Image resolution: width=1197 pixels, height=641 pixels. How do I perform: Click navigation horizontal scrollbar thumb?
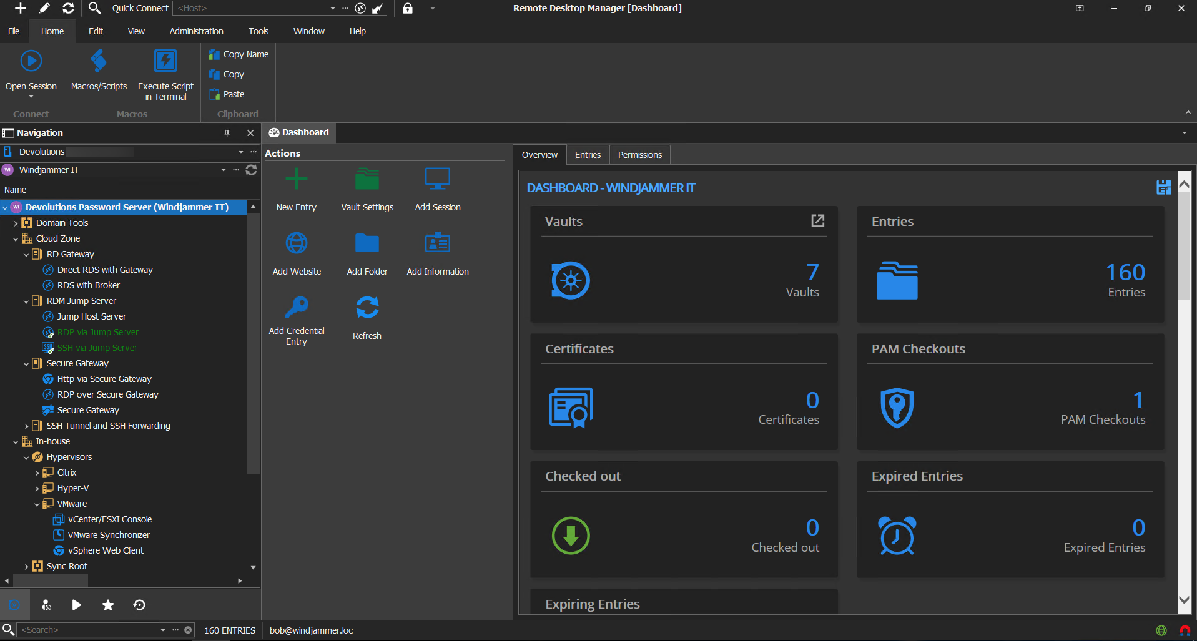50,580
